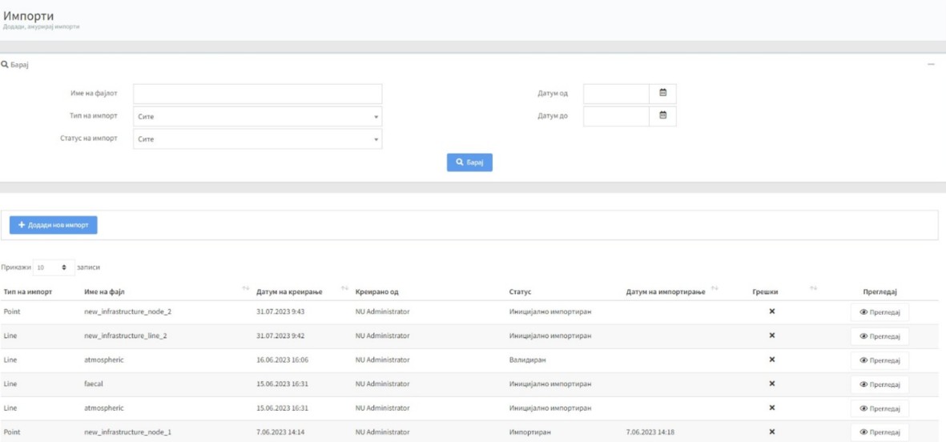Sort by Датум на креирање column

pyautogui.click(x=344, y=288)
